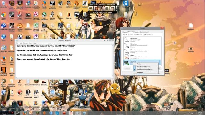Click the "Test your sound board" line
The height and width of the screenshot is (115, 205).
click(x=43, y=59)
